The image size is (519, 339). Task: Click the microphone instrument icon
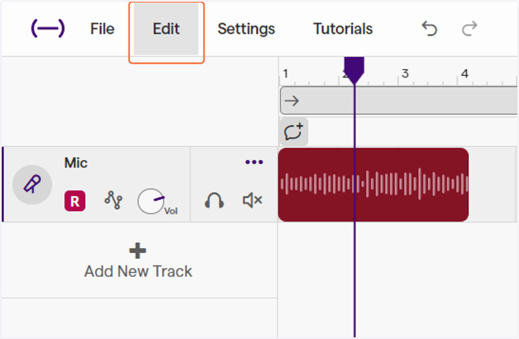pos(32,184)
